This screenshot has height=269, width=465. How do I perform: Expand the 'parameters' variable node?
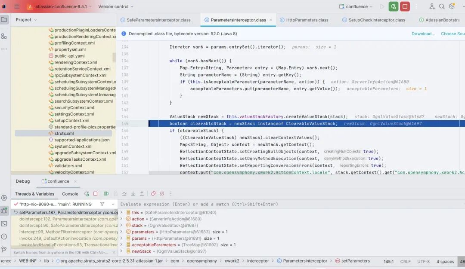click(x=121, y=232)
